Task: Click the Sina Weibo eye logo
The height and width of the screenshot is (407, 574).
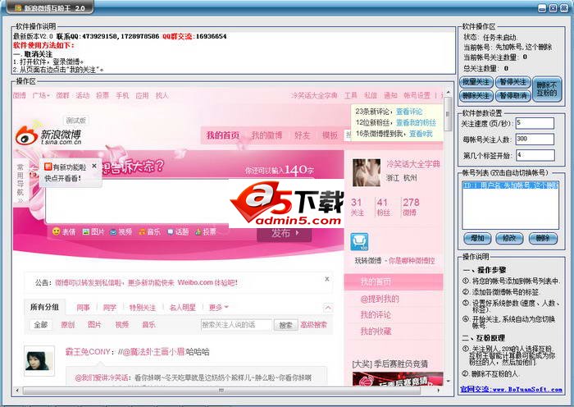Action: point(27,134)
